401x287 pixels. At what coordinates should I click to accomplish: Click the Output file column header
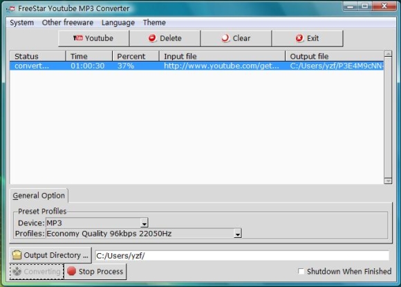(x=335, y=56)
